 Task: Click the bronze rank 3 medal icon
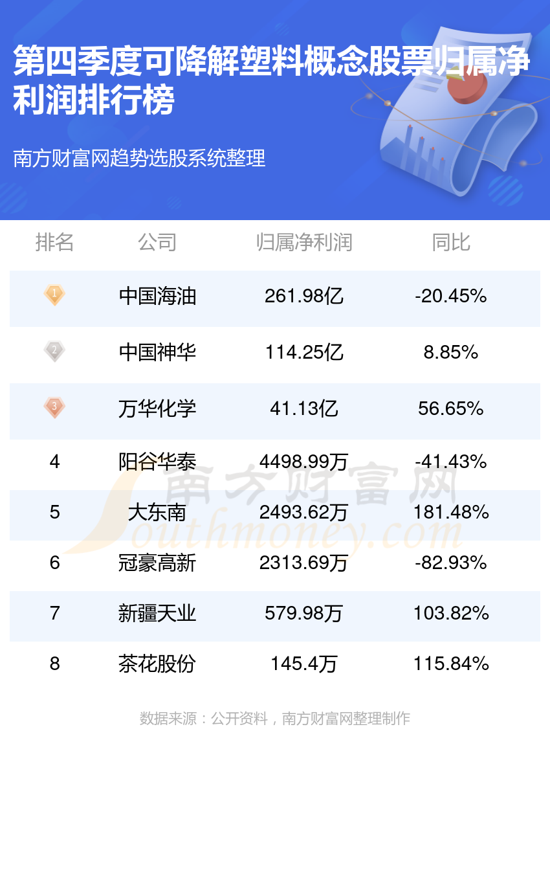point(54,407)
